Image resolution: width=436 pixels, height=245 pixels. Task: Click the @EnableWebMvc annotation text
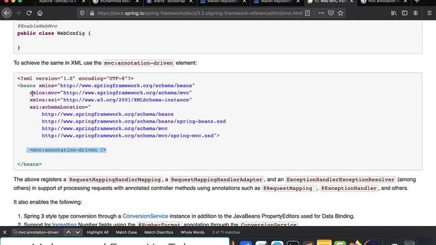[37, 26]
